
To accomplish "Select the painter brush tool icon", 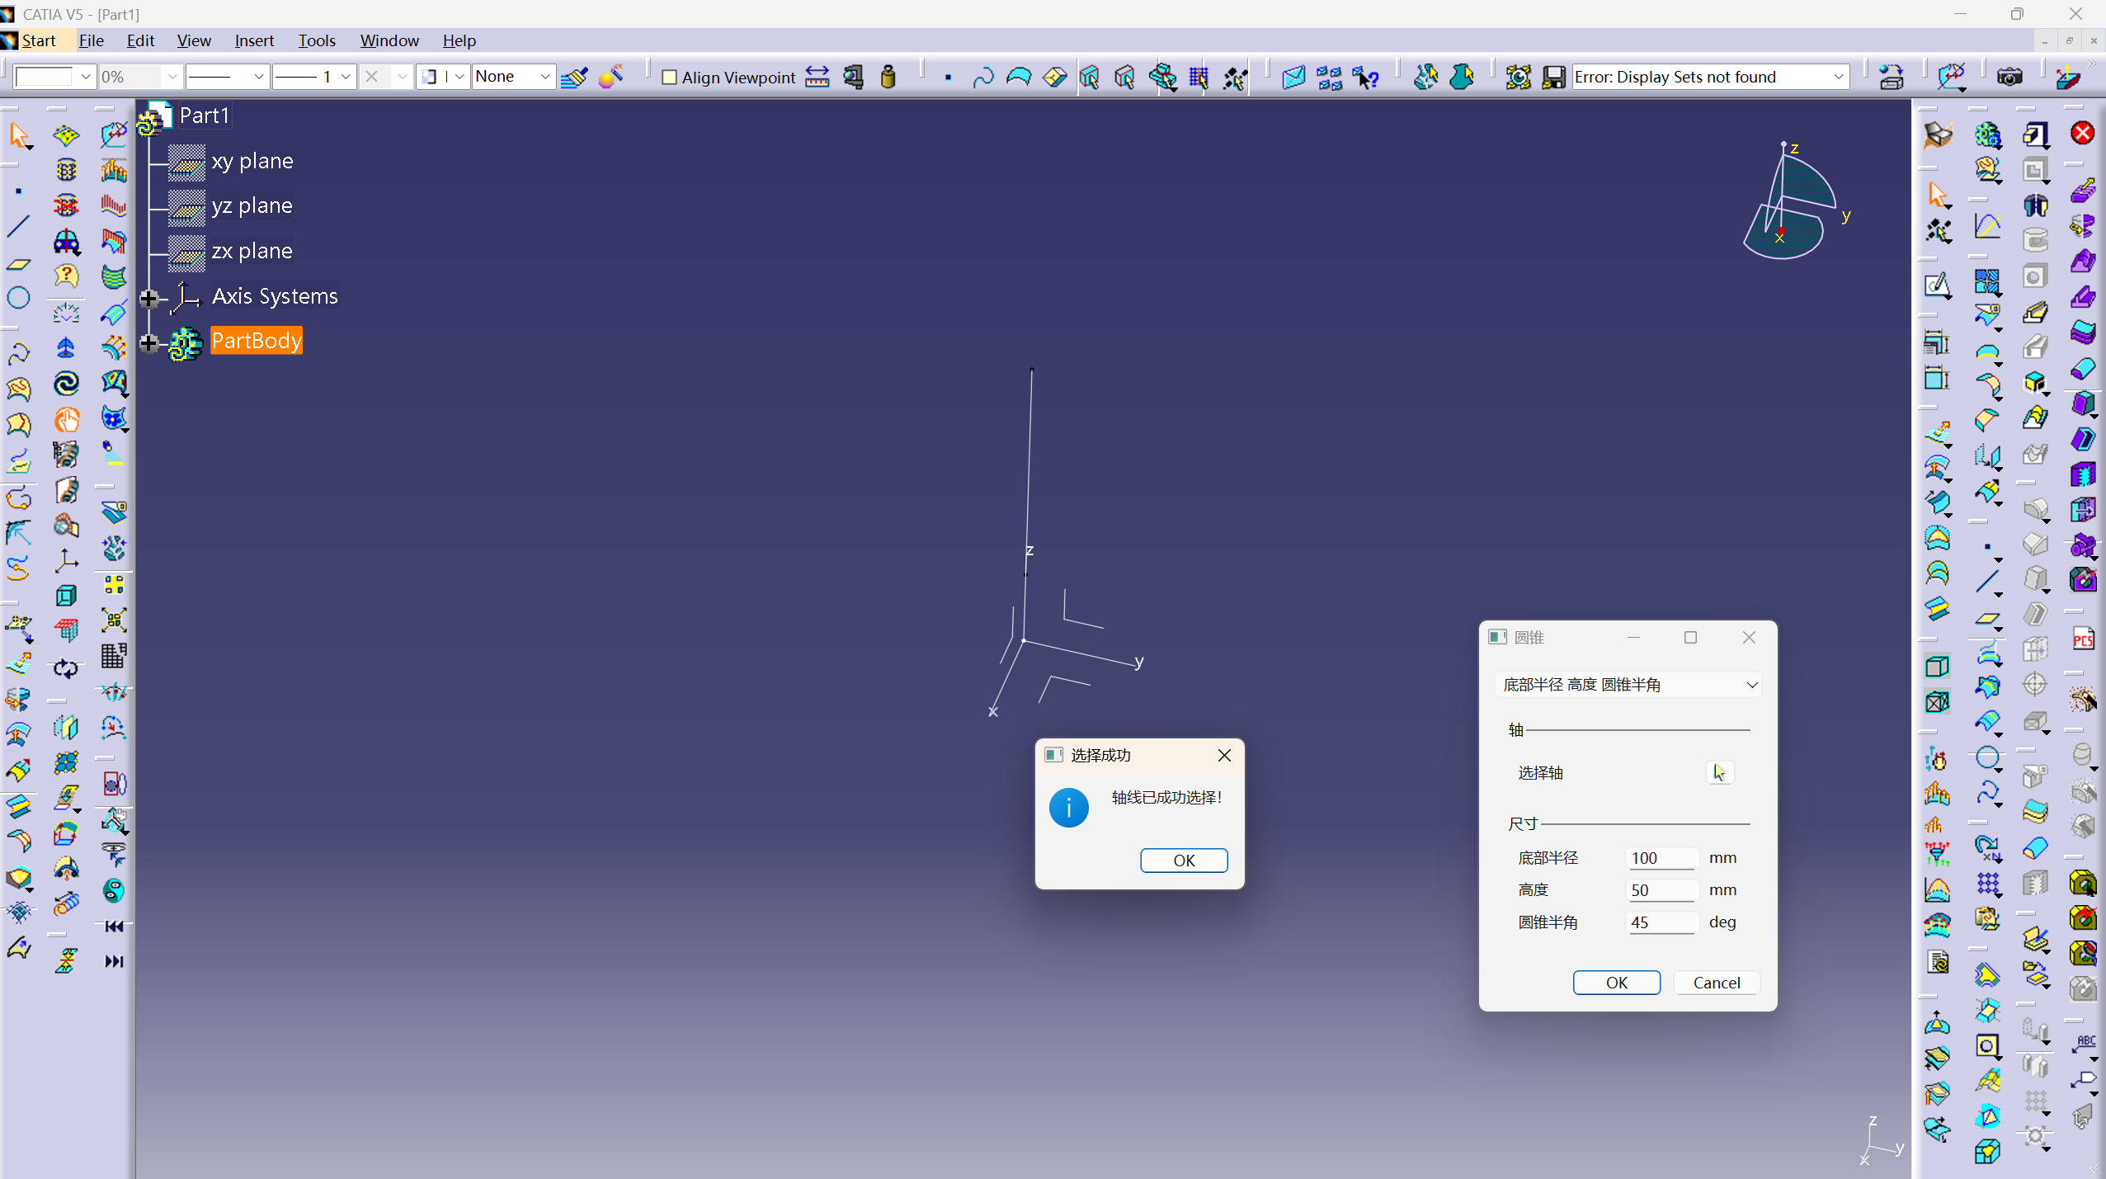I will [574, 77].
